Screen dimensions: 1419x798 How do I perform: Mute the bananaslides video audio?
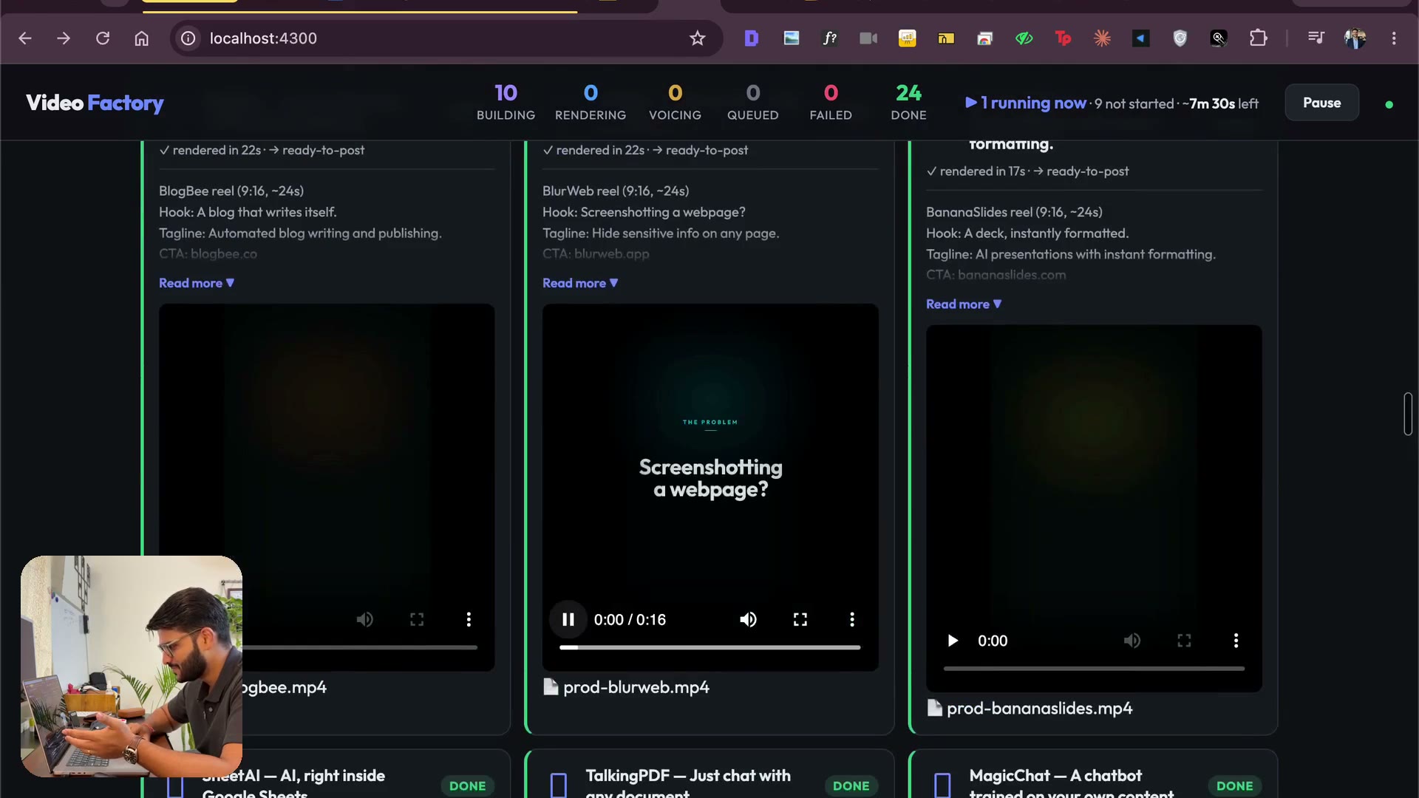(x=1132, y=641)
